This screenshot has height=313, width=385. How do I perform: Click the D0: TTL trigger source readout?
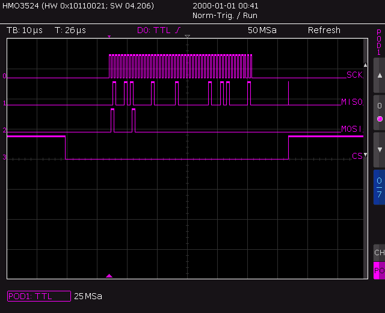[x=159, y=30]
